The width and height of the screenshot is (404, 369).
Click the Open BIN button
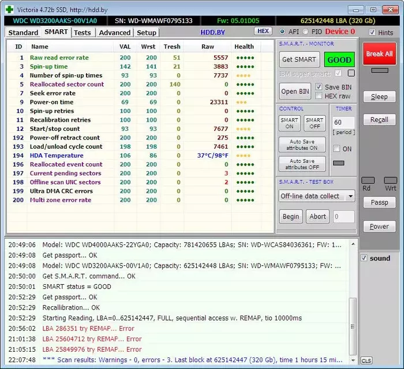pyautogui.click(x=295, y=91)
